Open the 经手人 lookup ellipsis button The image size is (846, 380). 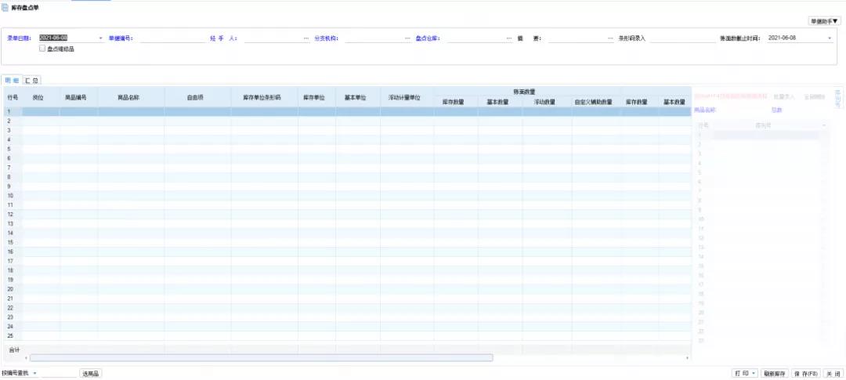[x=306, y=38]
